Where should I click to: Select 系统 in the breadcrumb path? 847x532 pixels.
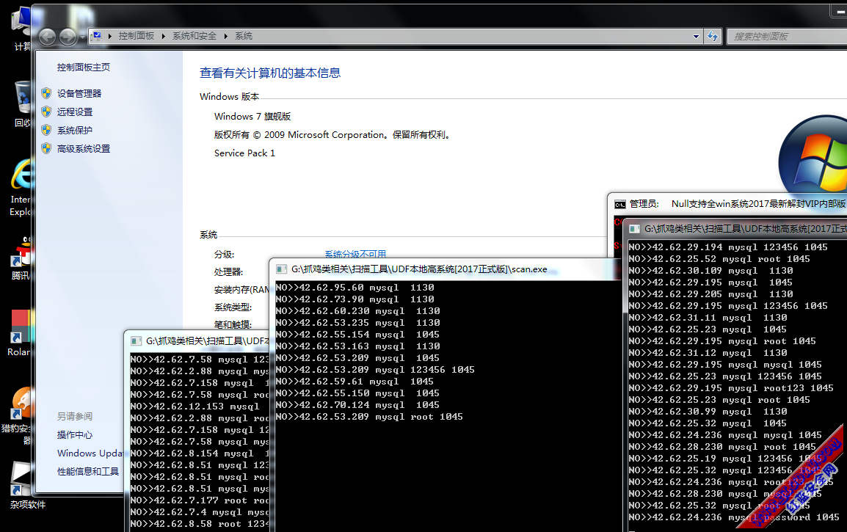(x=244, y=36)
